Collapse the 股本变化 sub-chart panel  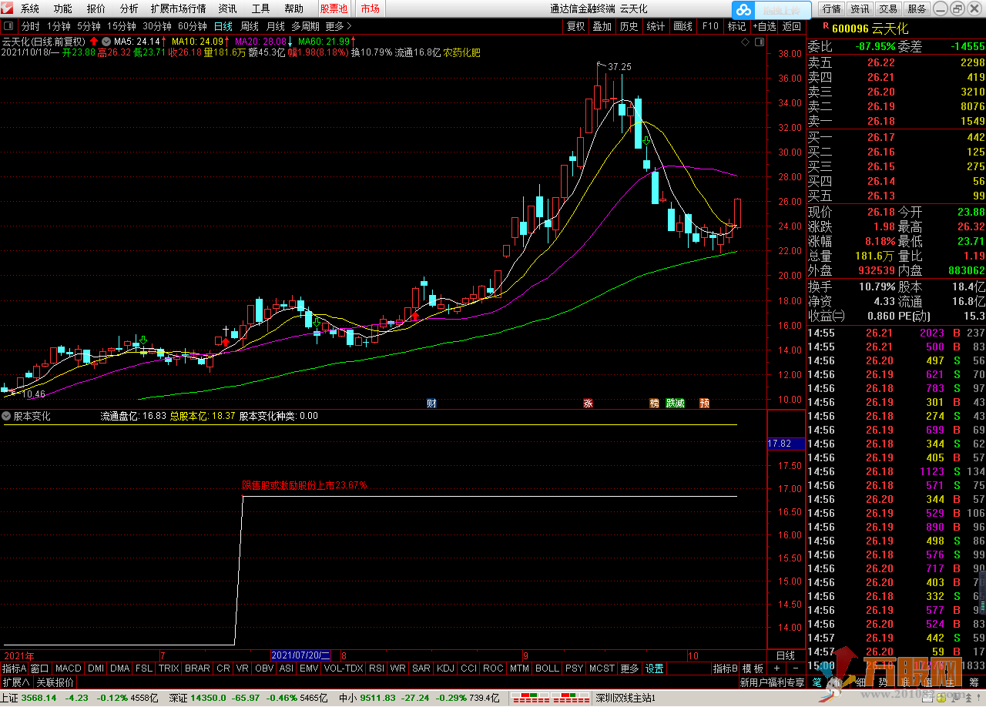[6, 416]
